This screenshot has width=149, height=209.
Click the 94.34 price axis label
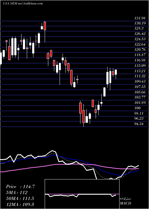pos(139,124)
